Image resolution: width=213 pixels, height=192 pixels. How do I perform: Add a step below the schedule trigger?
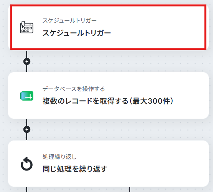pyautogui.click(x=27, y=61)
